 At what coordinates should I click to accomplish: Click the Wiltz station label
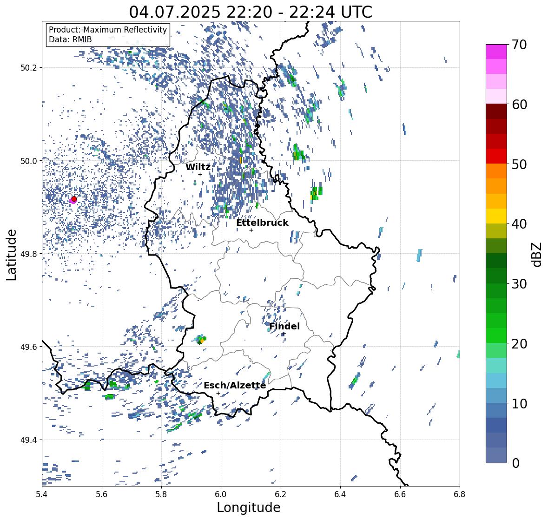[x=198, y=167]
